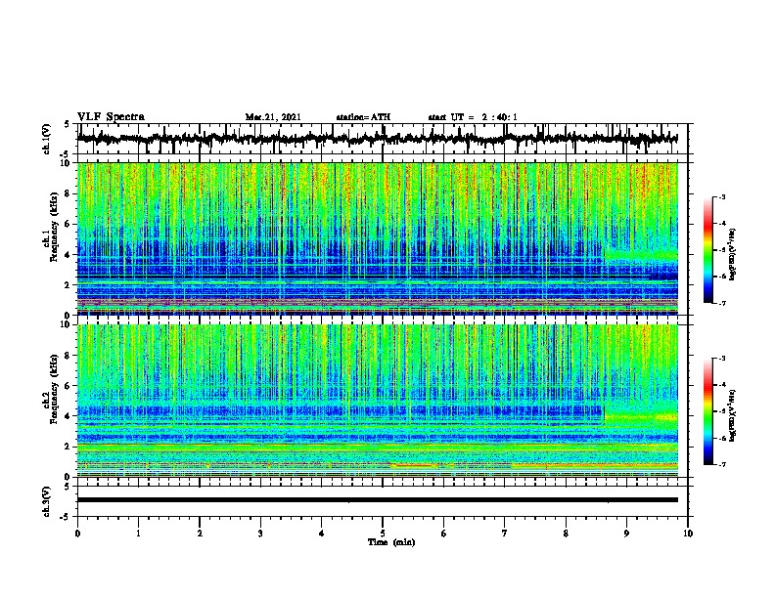Click the "ch.3(V)" axis label
This screenshot has height=598, width=775.
[47, 501]
